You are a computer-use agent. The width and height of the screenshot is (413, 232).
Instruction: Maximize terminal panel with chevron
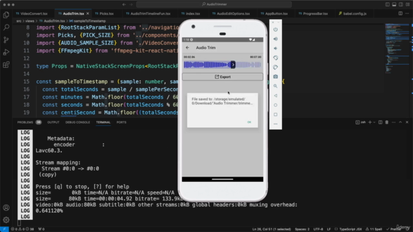(x=400, y=122)
